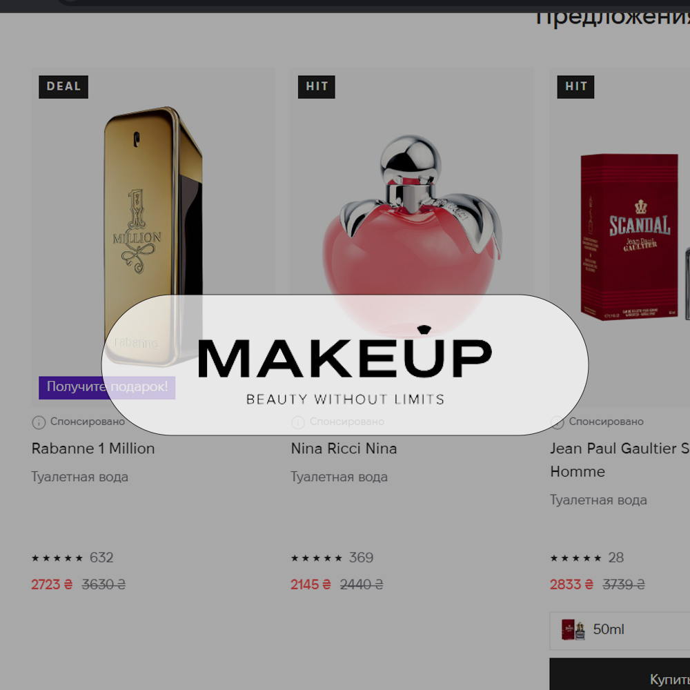Screen dimensions: 690x690
Task: Click the sale price 2145 ₴
Action: (310, 585)
